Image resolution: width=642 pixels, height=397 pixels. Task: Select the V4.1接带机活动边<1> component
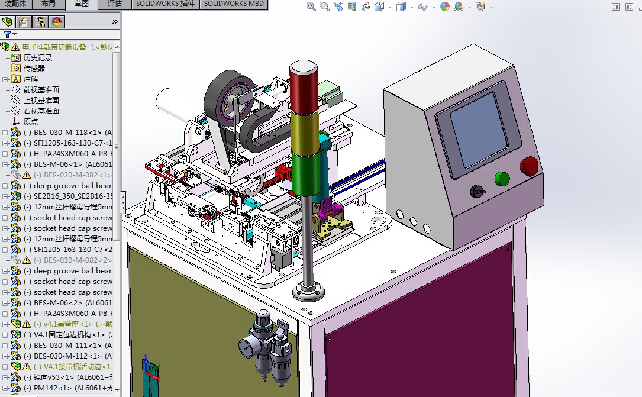click(x=72, y=367)
